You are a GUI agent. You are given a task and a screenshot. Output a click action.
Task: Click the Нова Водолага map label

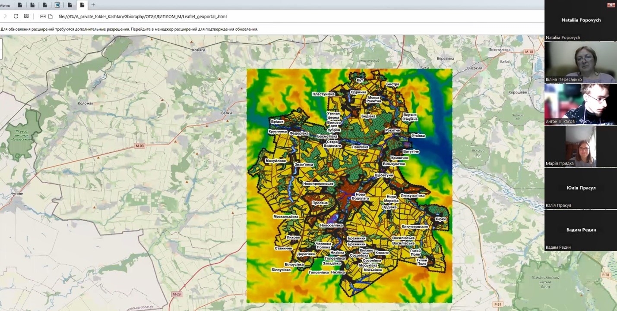click(x=360, y=196)
